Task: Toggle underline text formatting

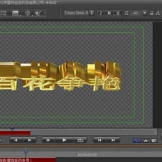Action: click(118, 13)
